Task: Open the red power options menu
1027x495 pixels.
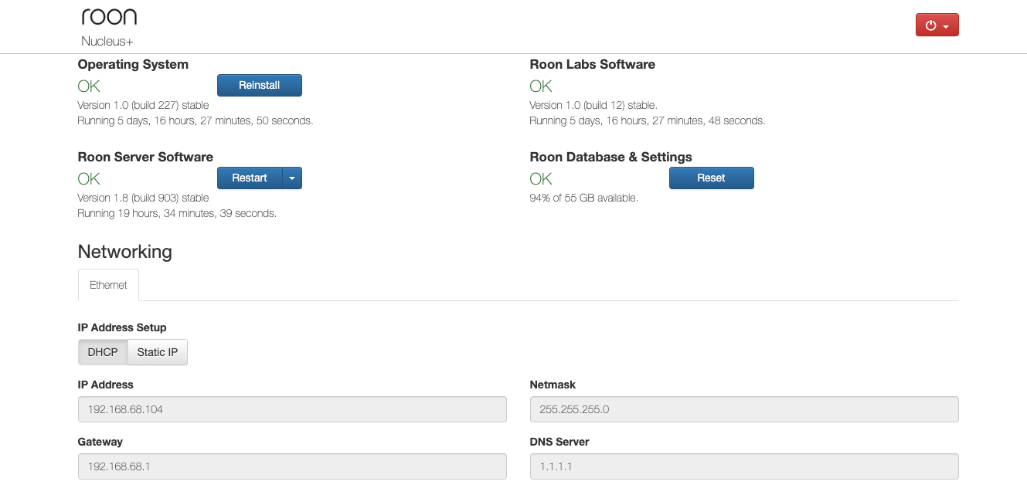Action: click(x=937, y=25)
